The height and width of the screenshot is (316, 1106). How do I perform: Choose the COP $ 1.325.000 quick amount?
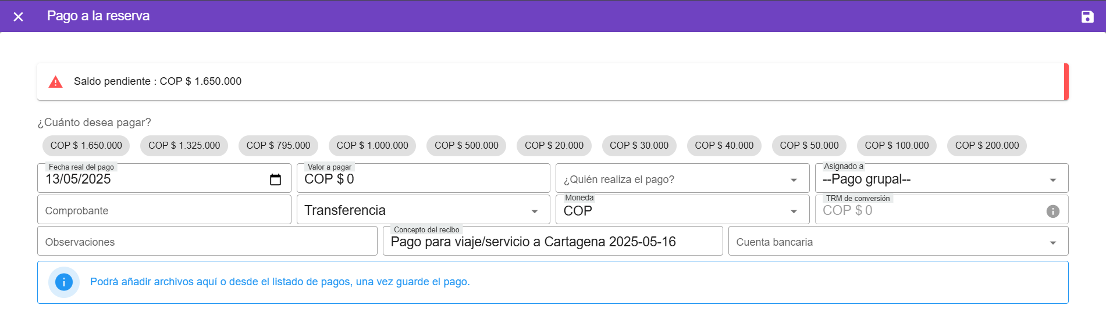184,146
